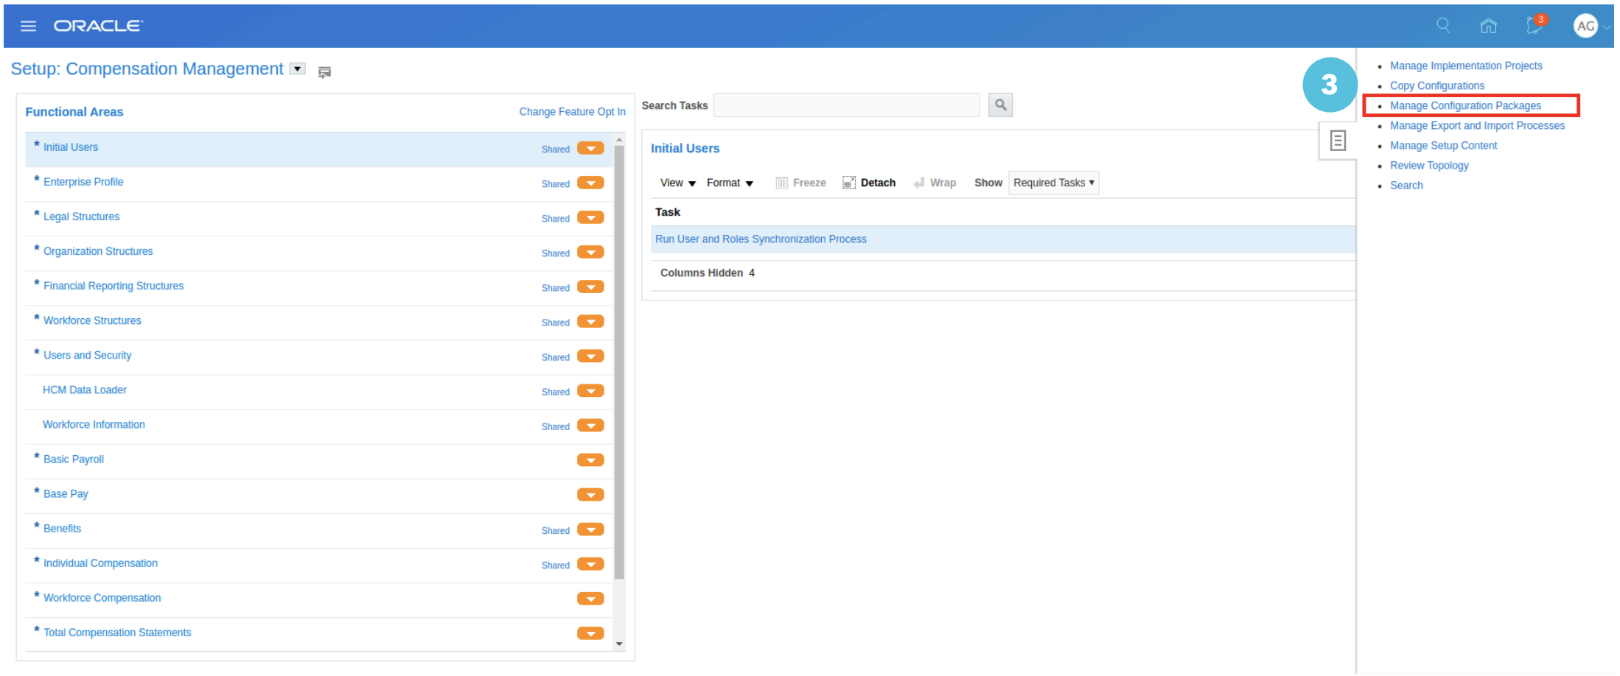The width and height of the screenshot is (1620, 676).
Task: Select Users and Security functional area
Action: [x=87, y=355]
